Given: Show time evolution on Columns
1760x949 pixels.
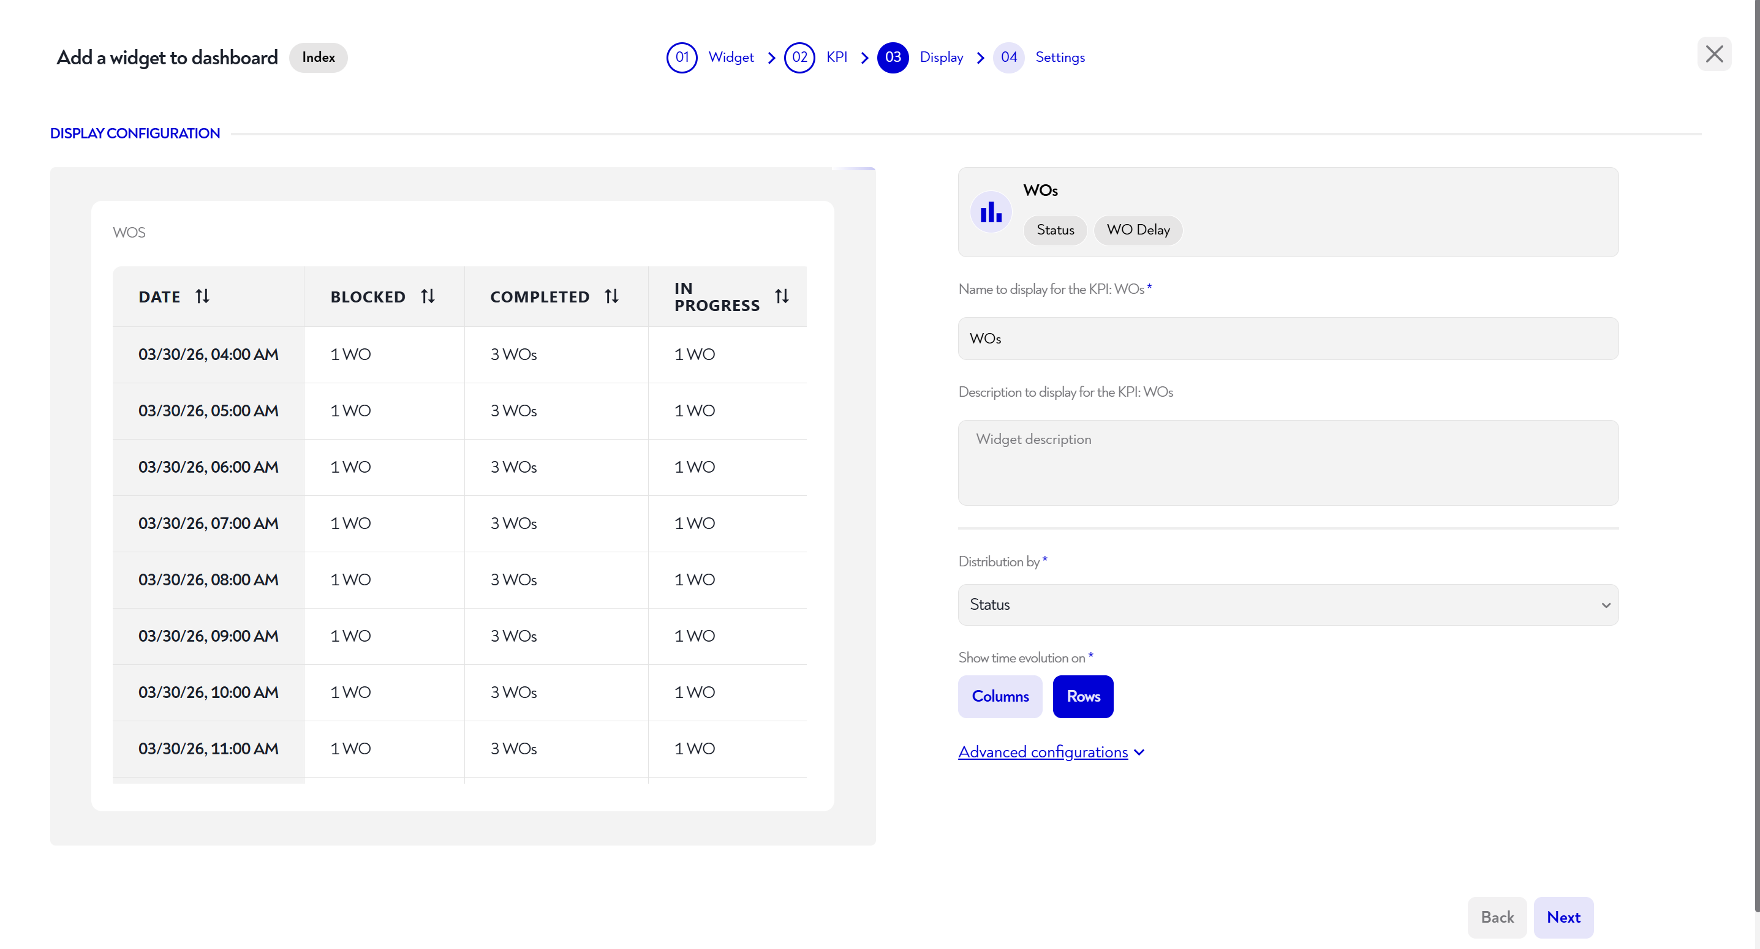Looking at the screenshot, I should (1000, 696).
